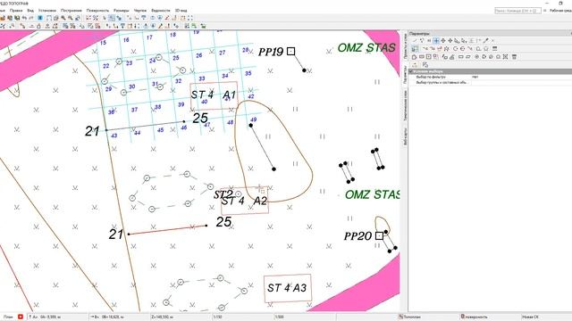Click the highlighted icon in first toolbar row
This screenshot has height=321, width=572.
(x=112, y=18)
